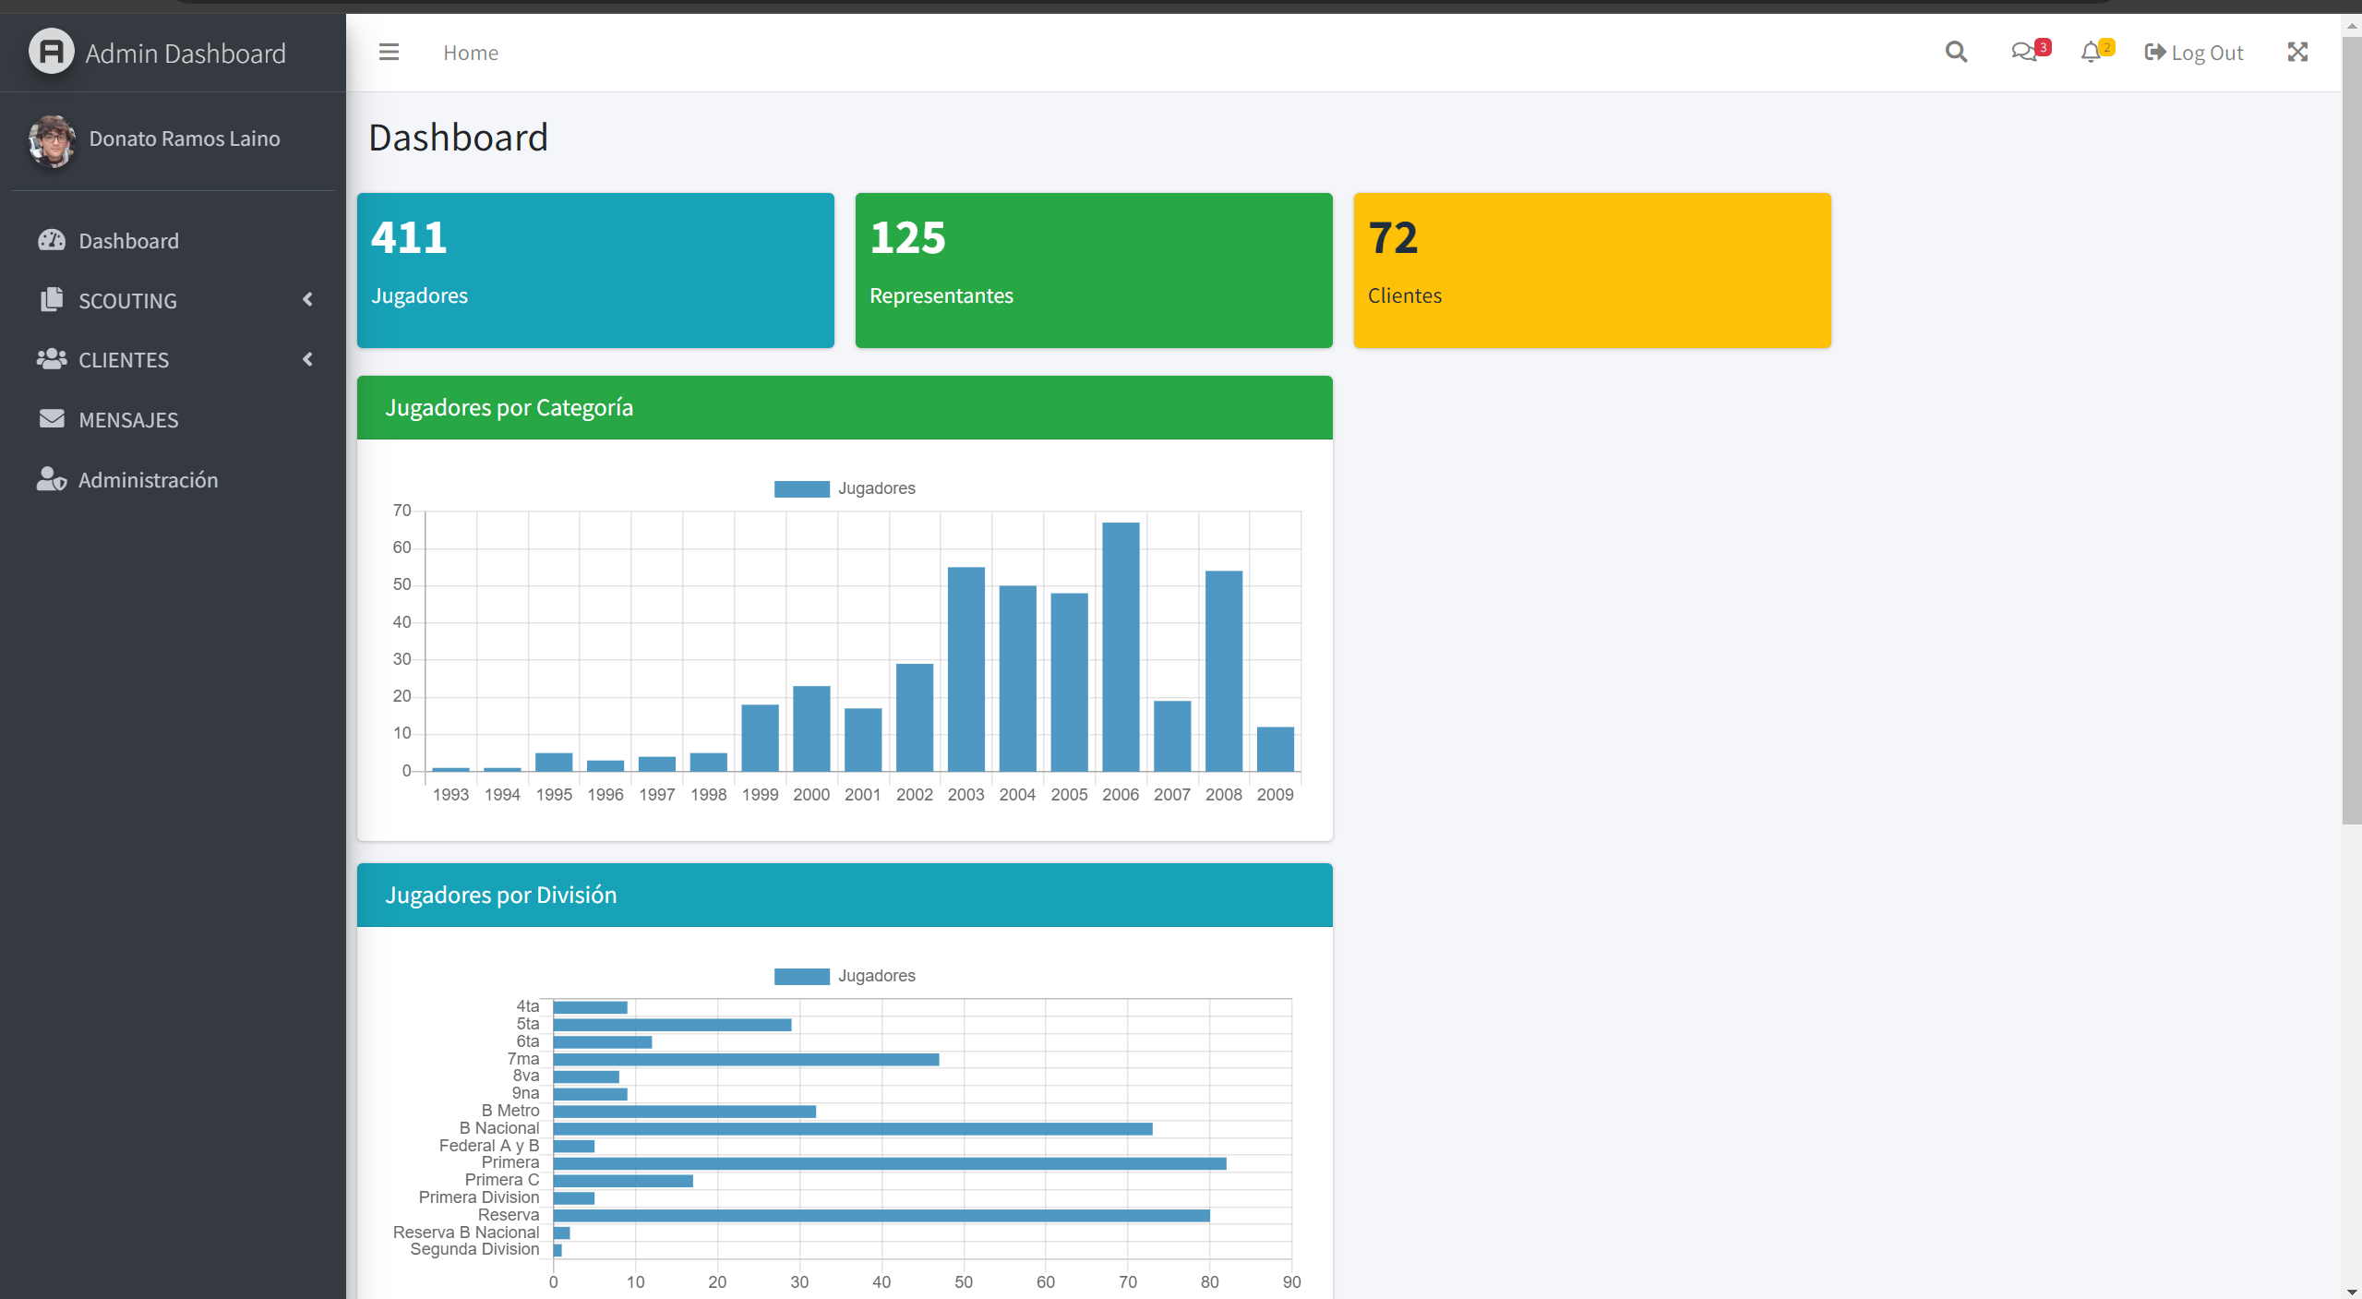This screenshot has width=2362, height=1299.
Task: Click the Primera bar in division chart
Action: pos(890,1163)
